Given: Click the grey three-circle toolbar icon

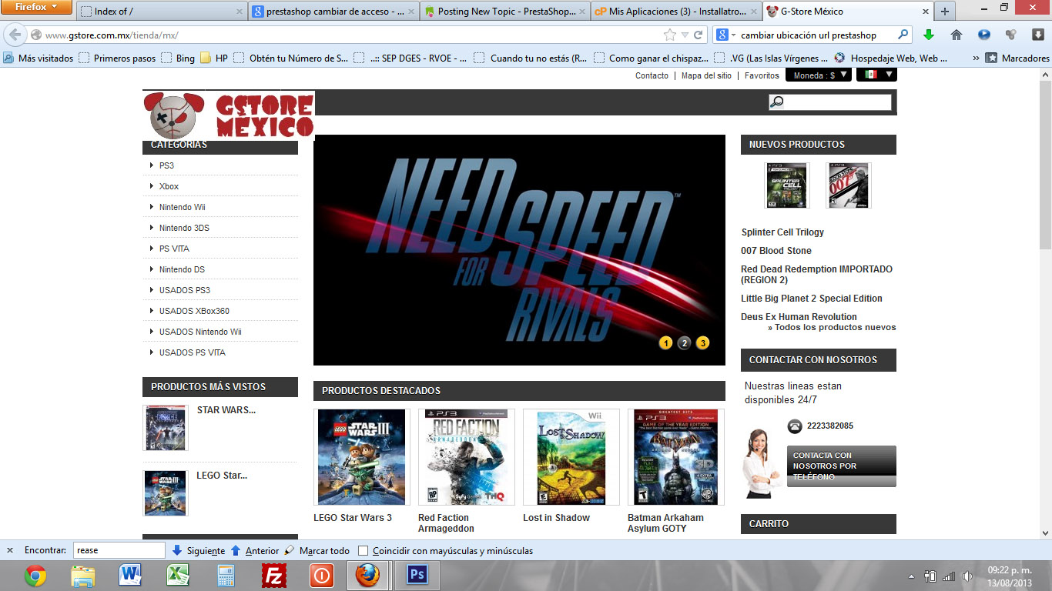Looking at the screenshot, I should (1011, 35).
